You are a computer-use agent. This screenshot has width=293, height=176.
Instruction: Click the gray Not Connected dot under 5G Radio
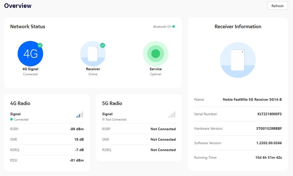103,119
